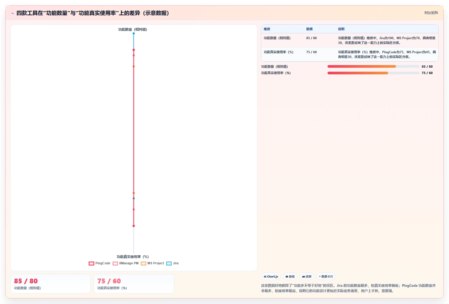Click the 功能数量（相对值）axis label atop chart
The image size is (449, 304).
[133, 29]
